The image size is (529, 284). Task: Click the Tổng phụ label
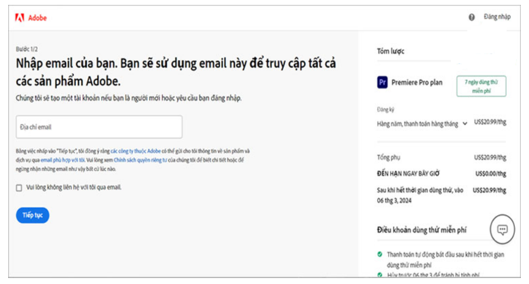point(389,157)
